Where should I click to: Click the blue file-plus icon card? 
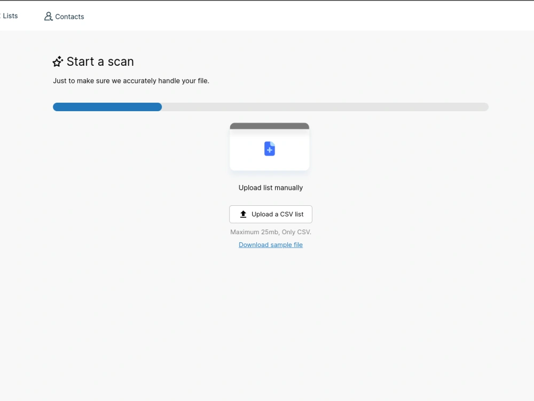point(269,146)
